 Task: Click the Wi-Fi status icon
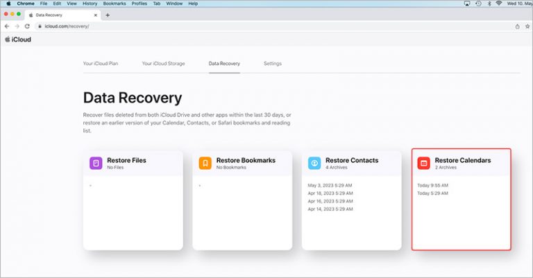tap(499, 3)
